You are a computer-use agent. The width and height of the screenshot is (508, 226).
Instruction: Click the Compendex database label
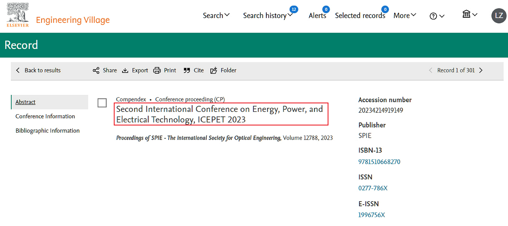coord(131,99)
